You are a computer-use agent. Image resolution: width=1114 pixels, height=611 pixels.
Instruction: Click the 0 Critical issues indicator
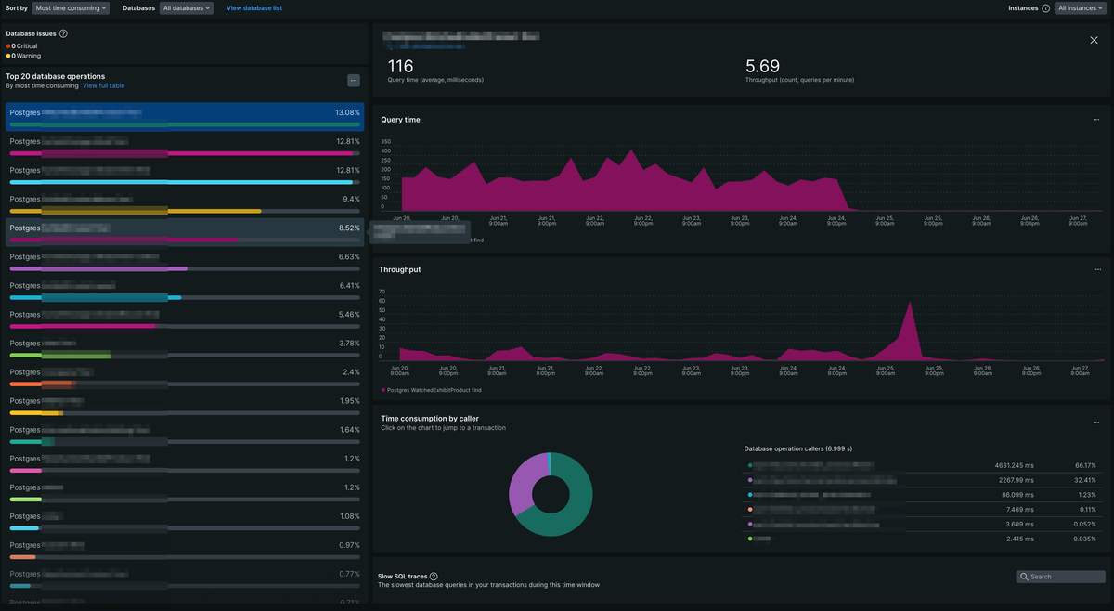[x=23, y=45]
